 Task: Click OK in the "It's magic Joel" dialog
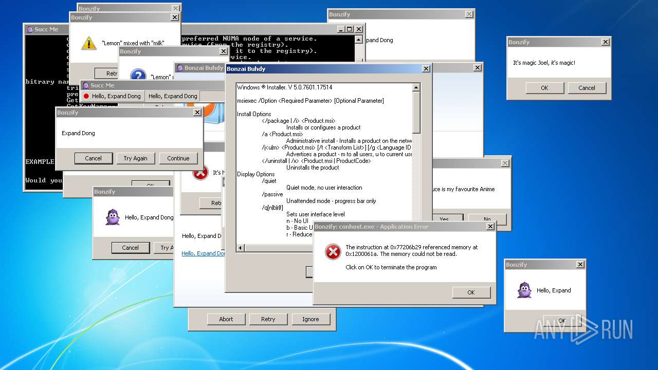[545, 88]
